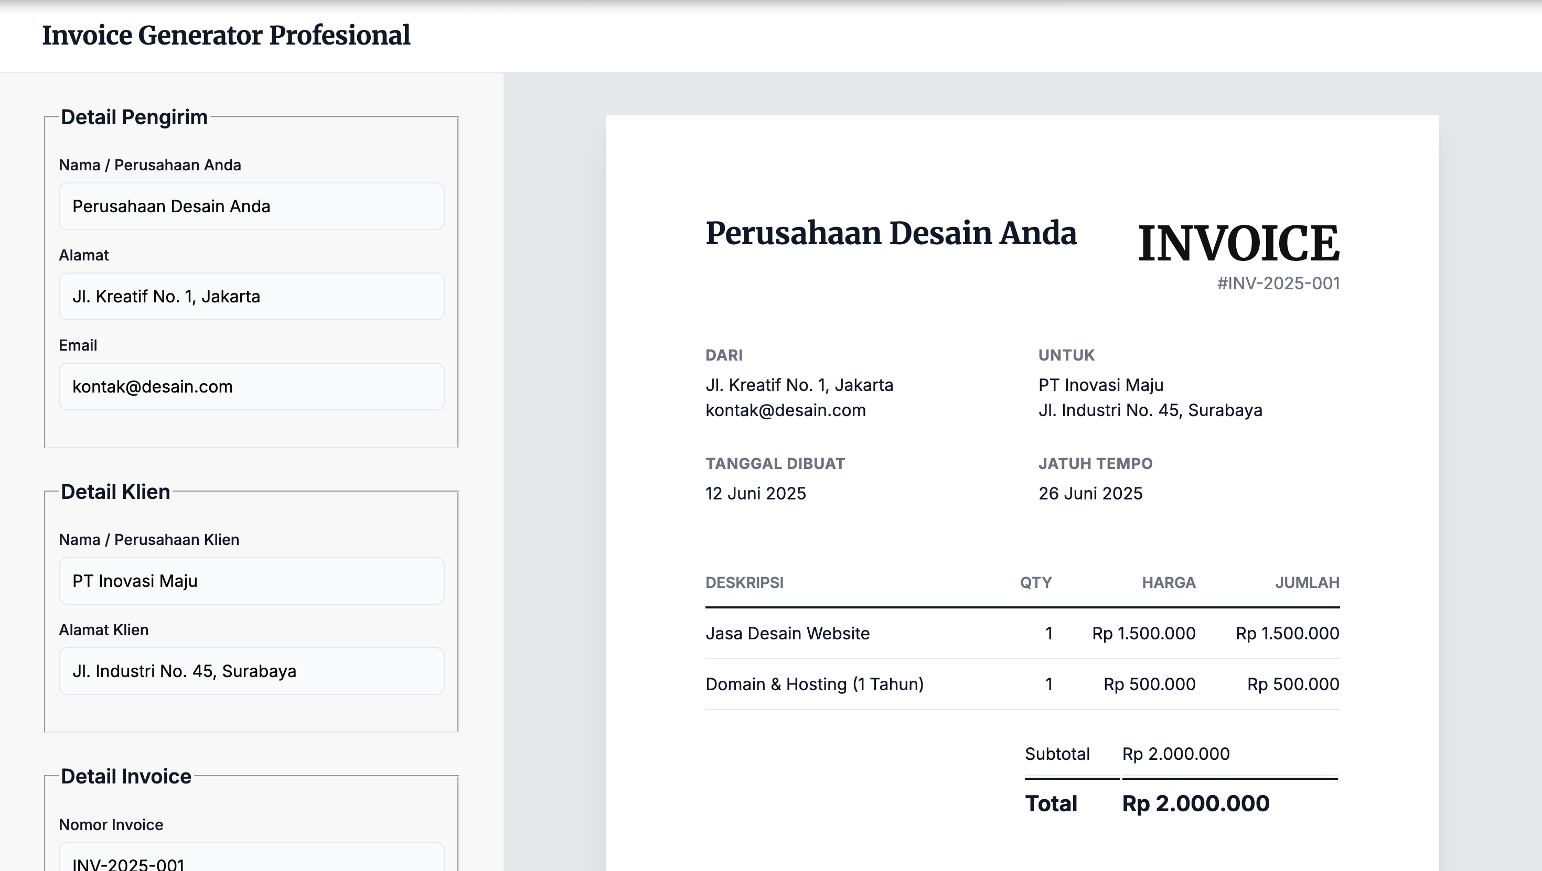1542x871 pixels.
Task: Click Jl. Industri No. 45, Surabaya in preview
Action: point(1150,410)
